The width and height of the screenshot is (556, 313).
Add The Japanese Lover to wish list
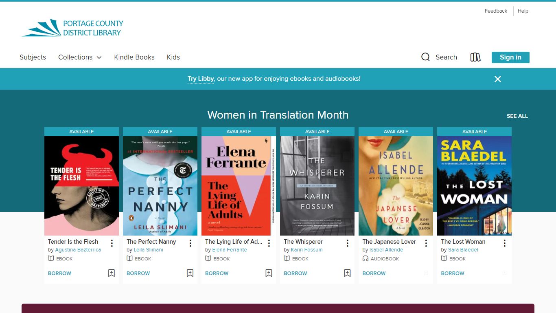pyautogui.click(x=426, y=273)
